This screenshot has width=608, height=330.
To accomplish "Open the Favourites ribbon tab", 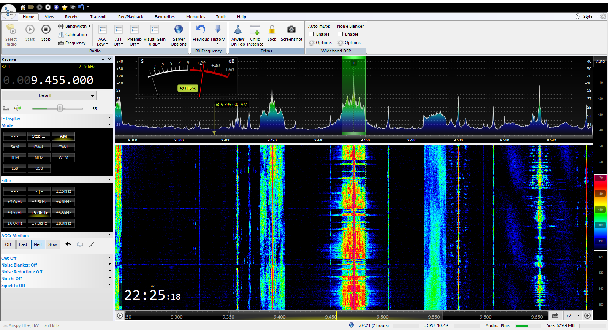I will tap(165, 17).
